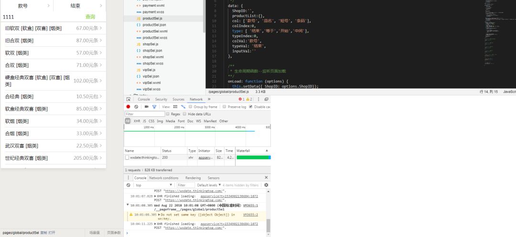Click the undock devtools window icon
Screen dimensions: 516x237
coord(266,99)
